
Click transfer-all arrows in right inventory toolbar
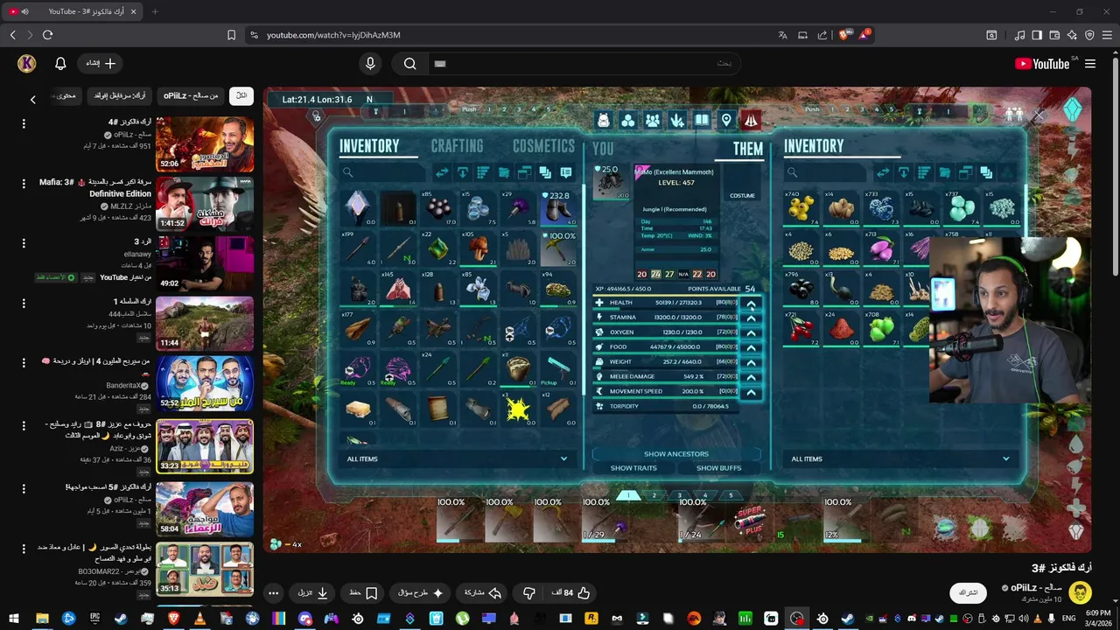(883, 172)
